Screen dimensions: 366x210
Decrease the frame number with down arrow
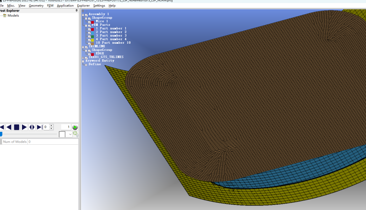click(x=52, y=129)
